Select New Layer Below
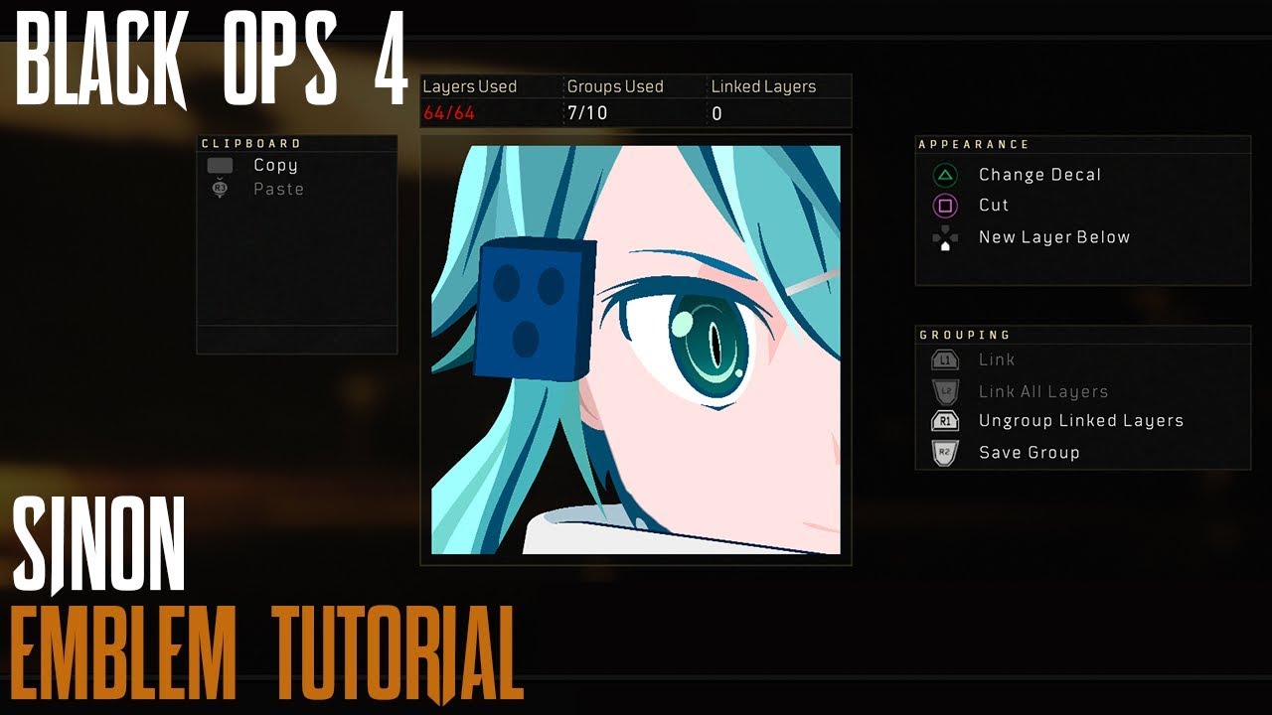Screen dimensions: 1272x715 tap(1054, 237)
